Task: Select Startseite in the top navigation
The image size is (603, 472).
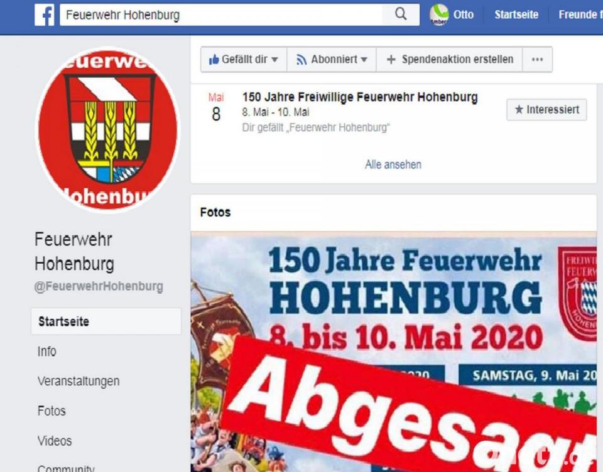Action: (516, 14)
